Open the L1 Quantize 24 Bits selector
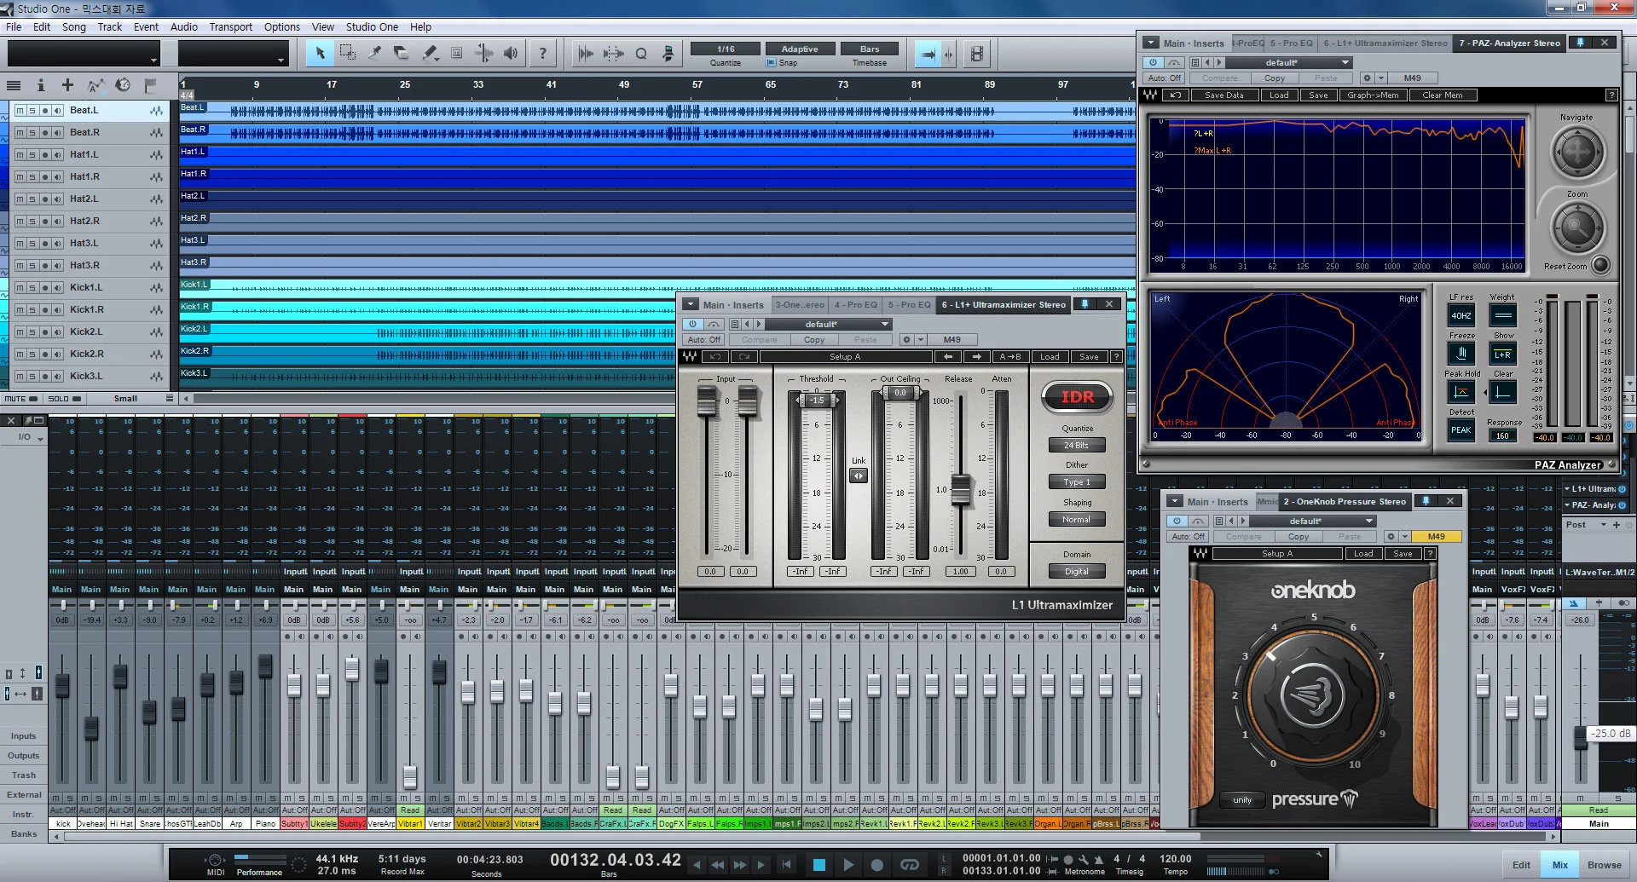The width and height of the screenshot is (1637, 882). (1076, 445)
